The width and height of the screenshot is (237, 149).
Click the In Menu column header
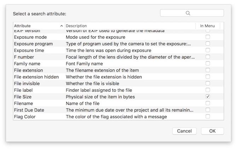207,26
